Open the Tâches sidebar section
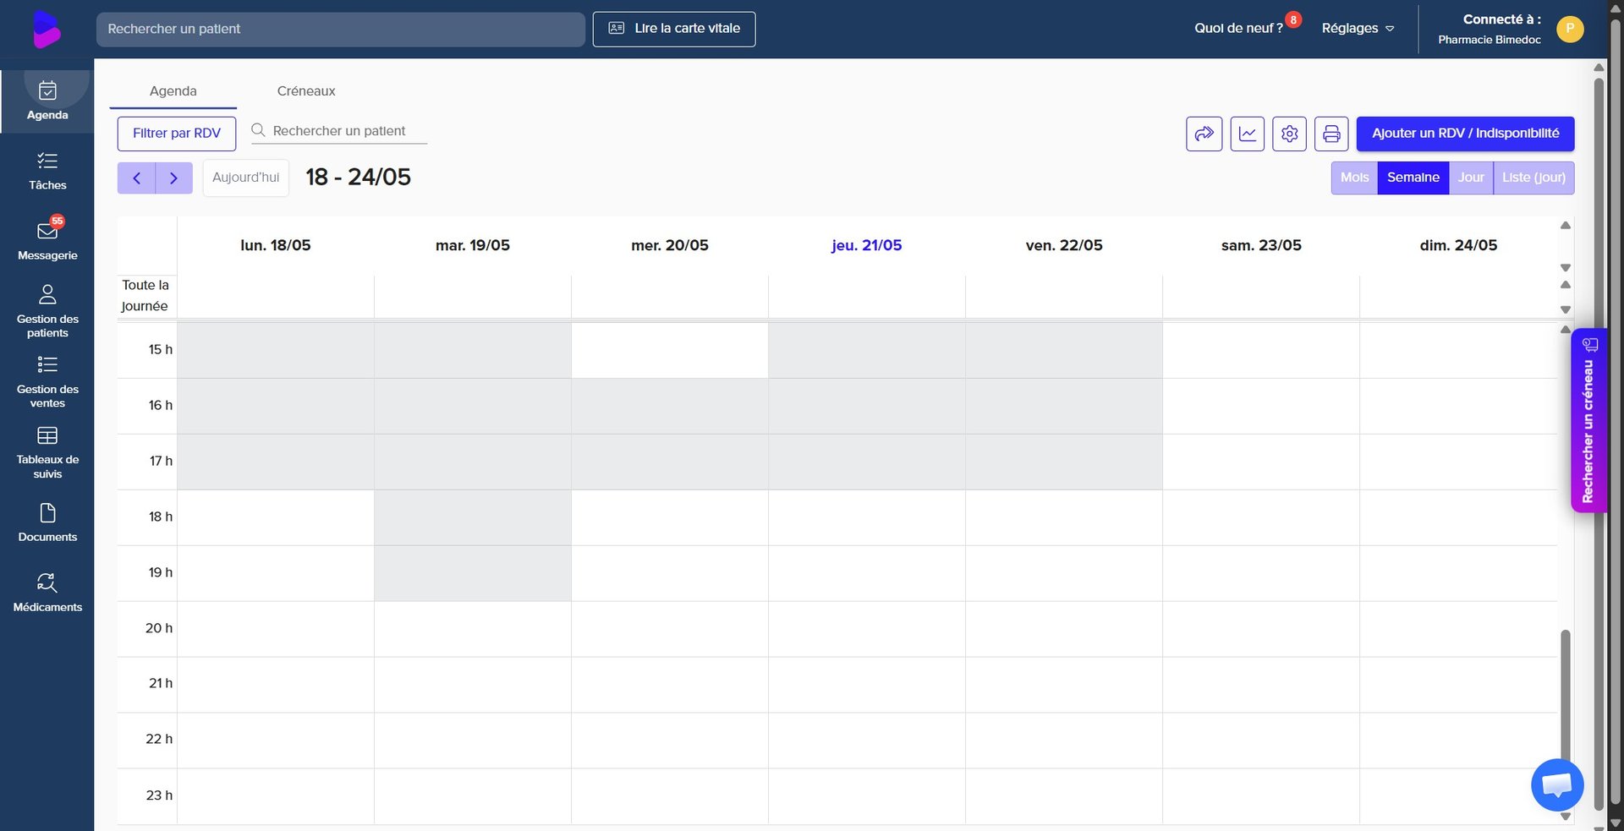The height and width of the screenshot is (831, 1624). [47, 171]
